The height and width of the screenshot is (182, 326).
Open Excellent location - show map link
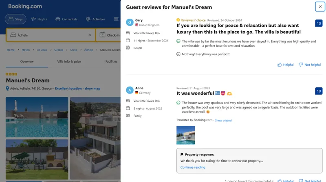pyautogui.click(x=77, y=89)
